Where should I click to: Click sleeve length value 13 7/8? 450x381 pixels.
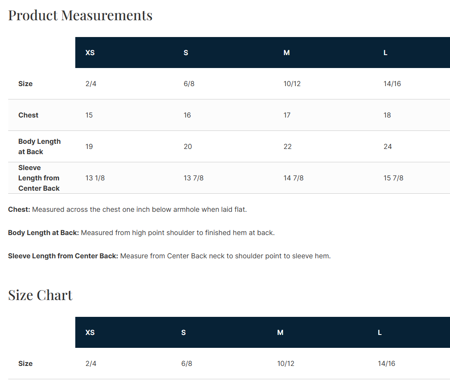coord(194,178)
